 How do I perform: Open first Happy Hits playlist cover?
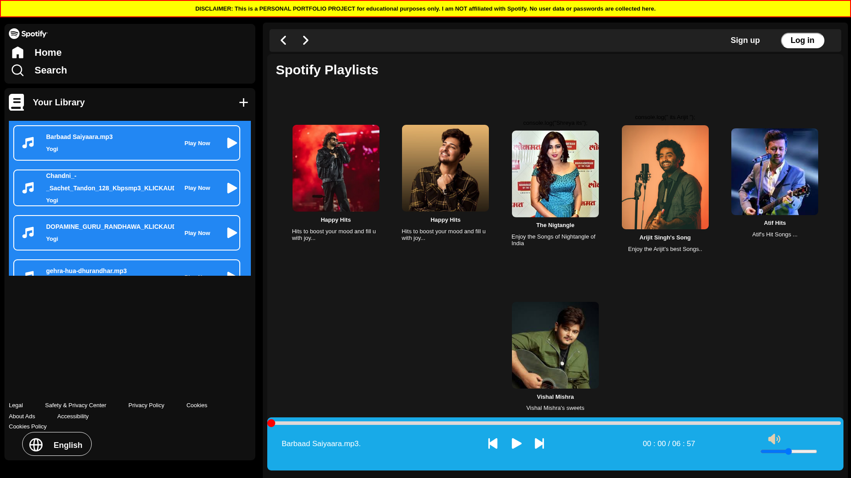[336, 168]
